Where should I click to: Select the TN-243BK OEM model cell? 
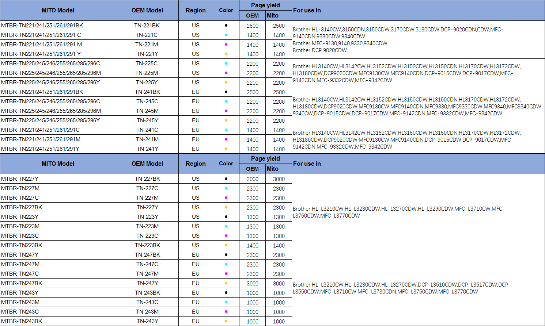147,293
